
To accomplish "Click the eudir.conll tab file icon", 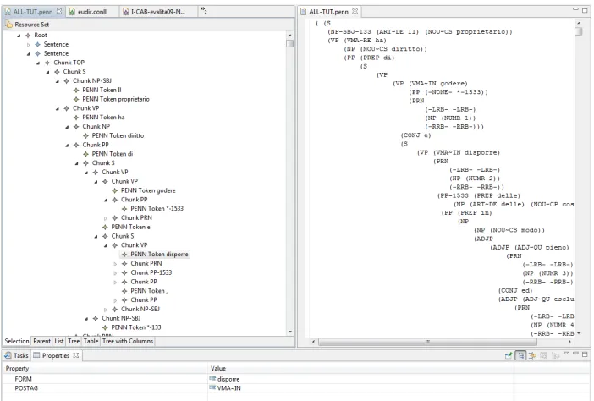I will (72, 12).
